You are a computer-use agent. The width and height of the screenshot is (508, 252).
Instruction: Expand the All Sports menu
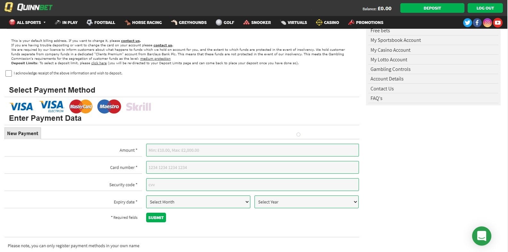click(x=28, y=22)
